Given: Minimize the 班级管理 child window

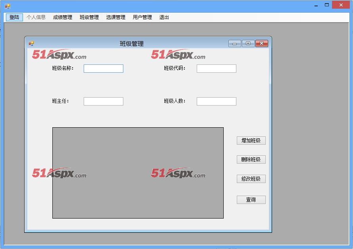Looking at the screenshot, I should tap(234, 43).
